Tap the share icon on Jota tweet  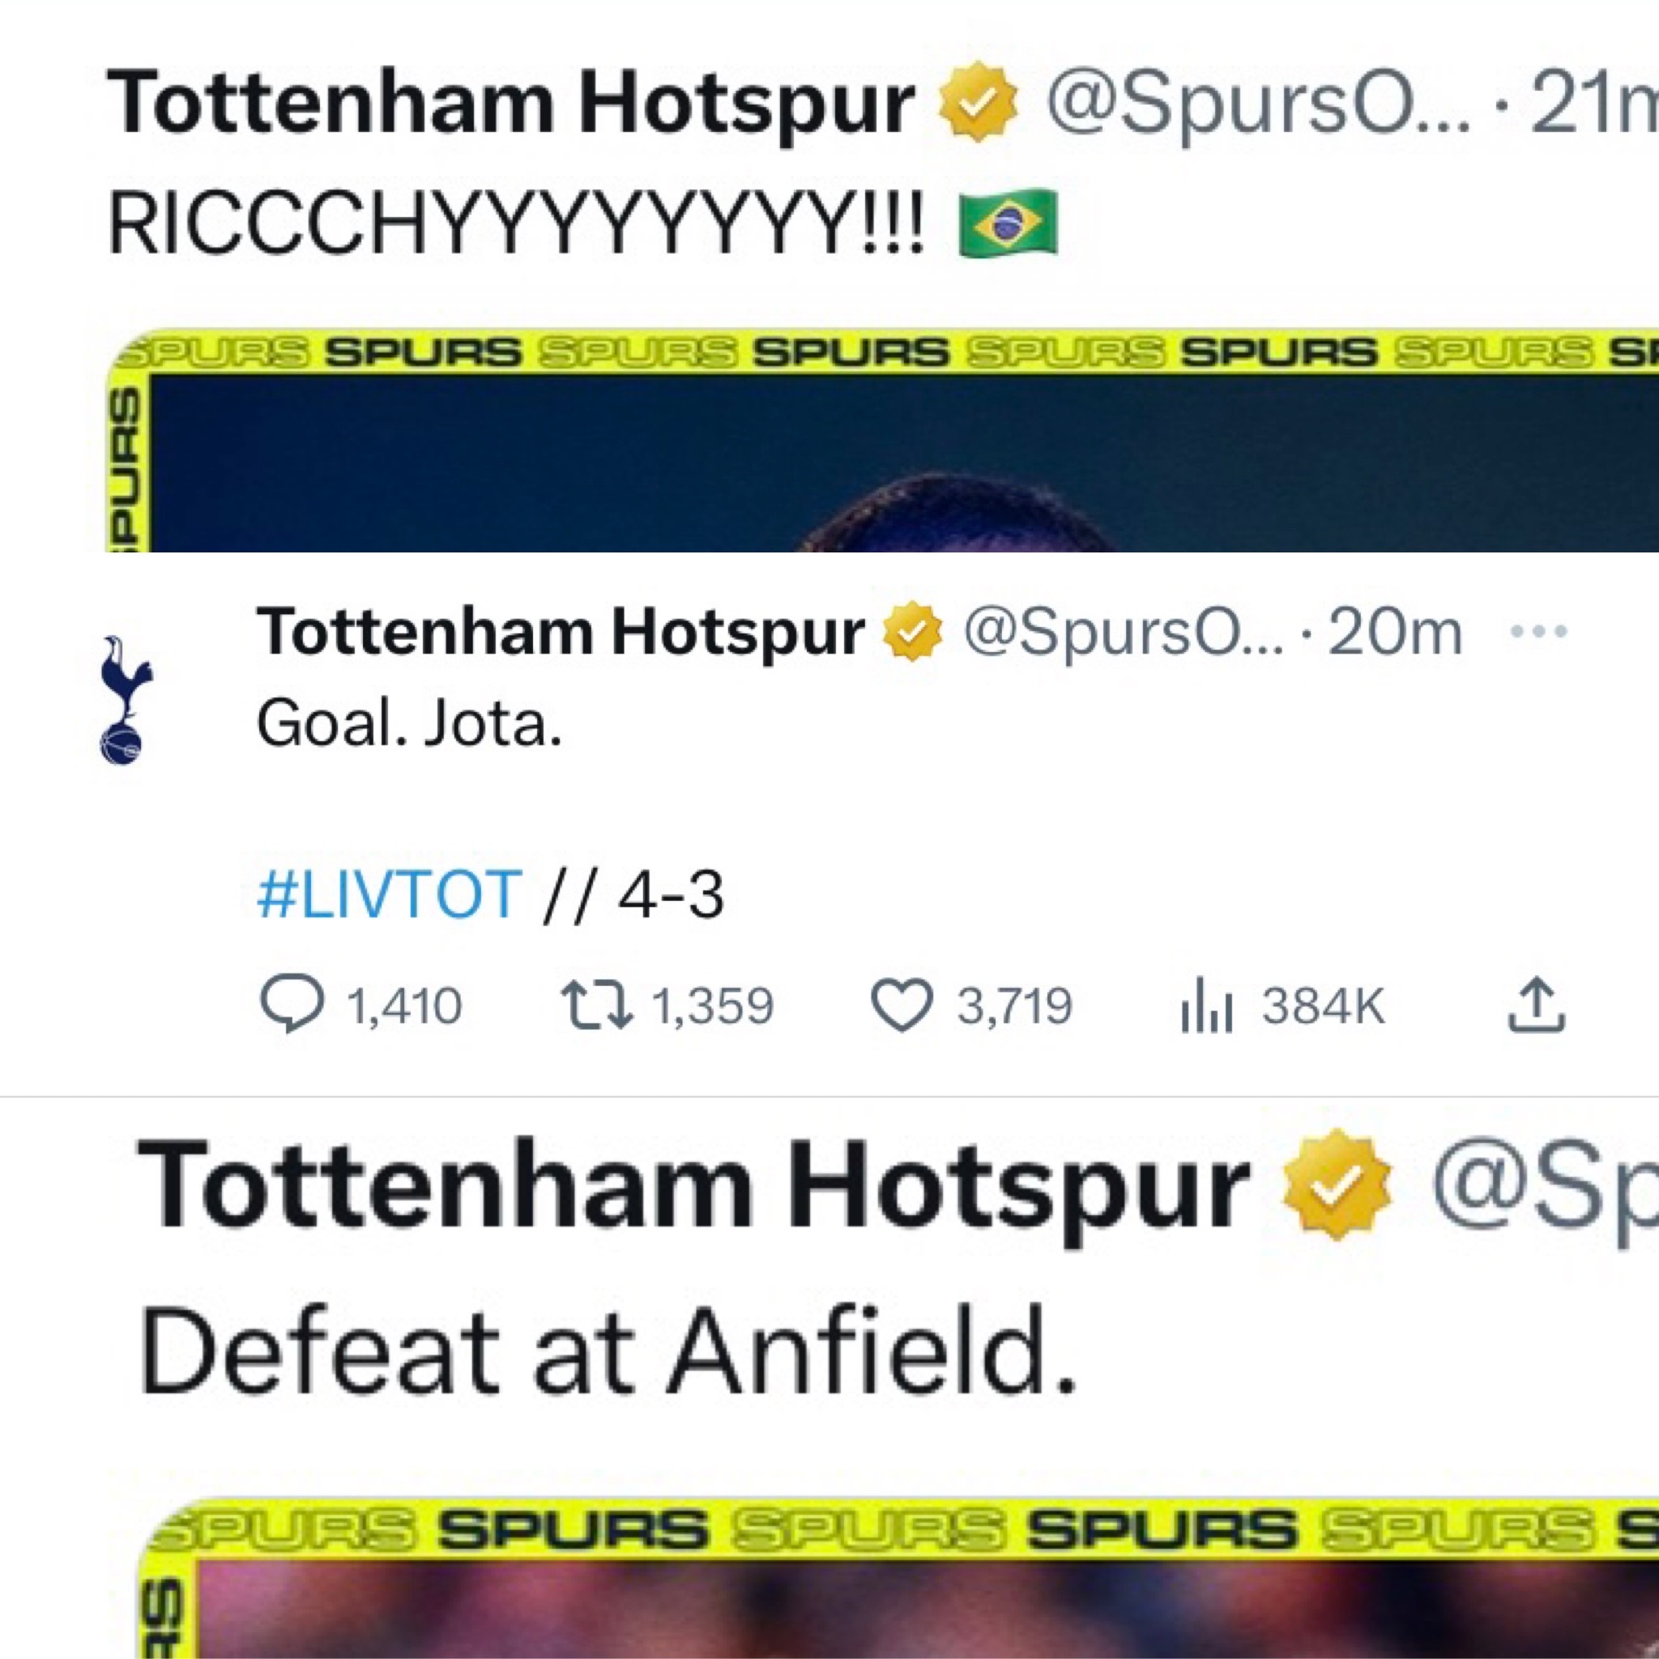tap(1537, 1004)
